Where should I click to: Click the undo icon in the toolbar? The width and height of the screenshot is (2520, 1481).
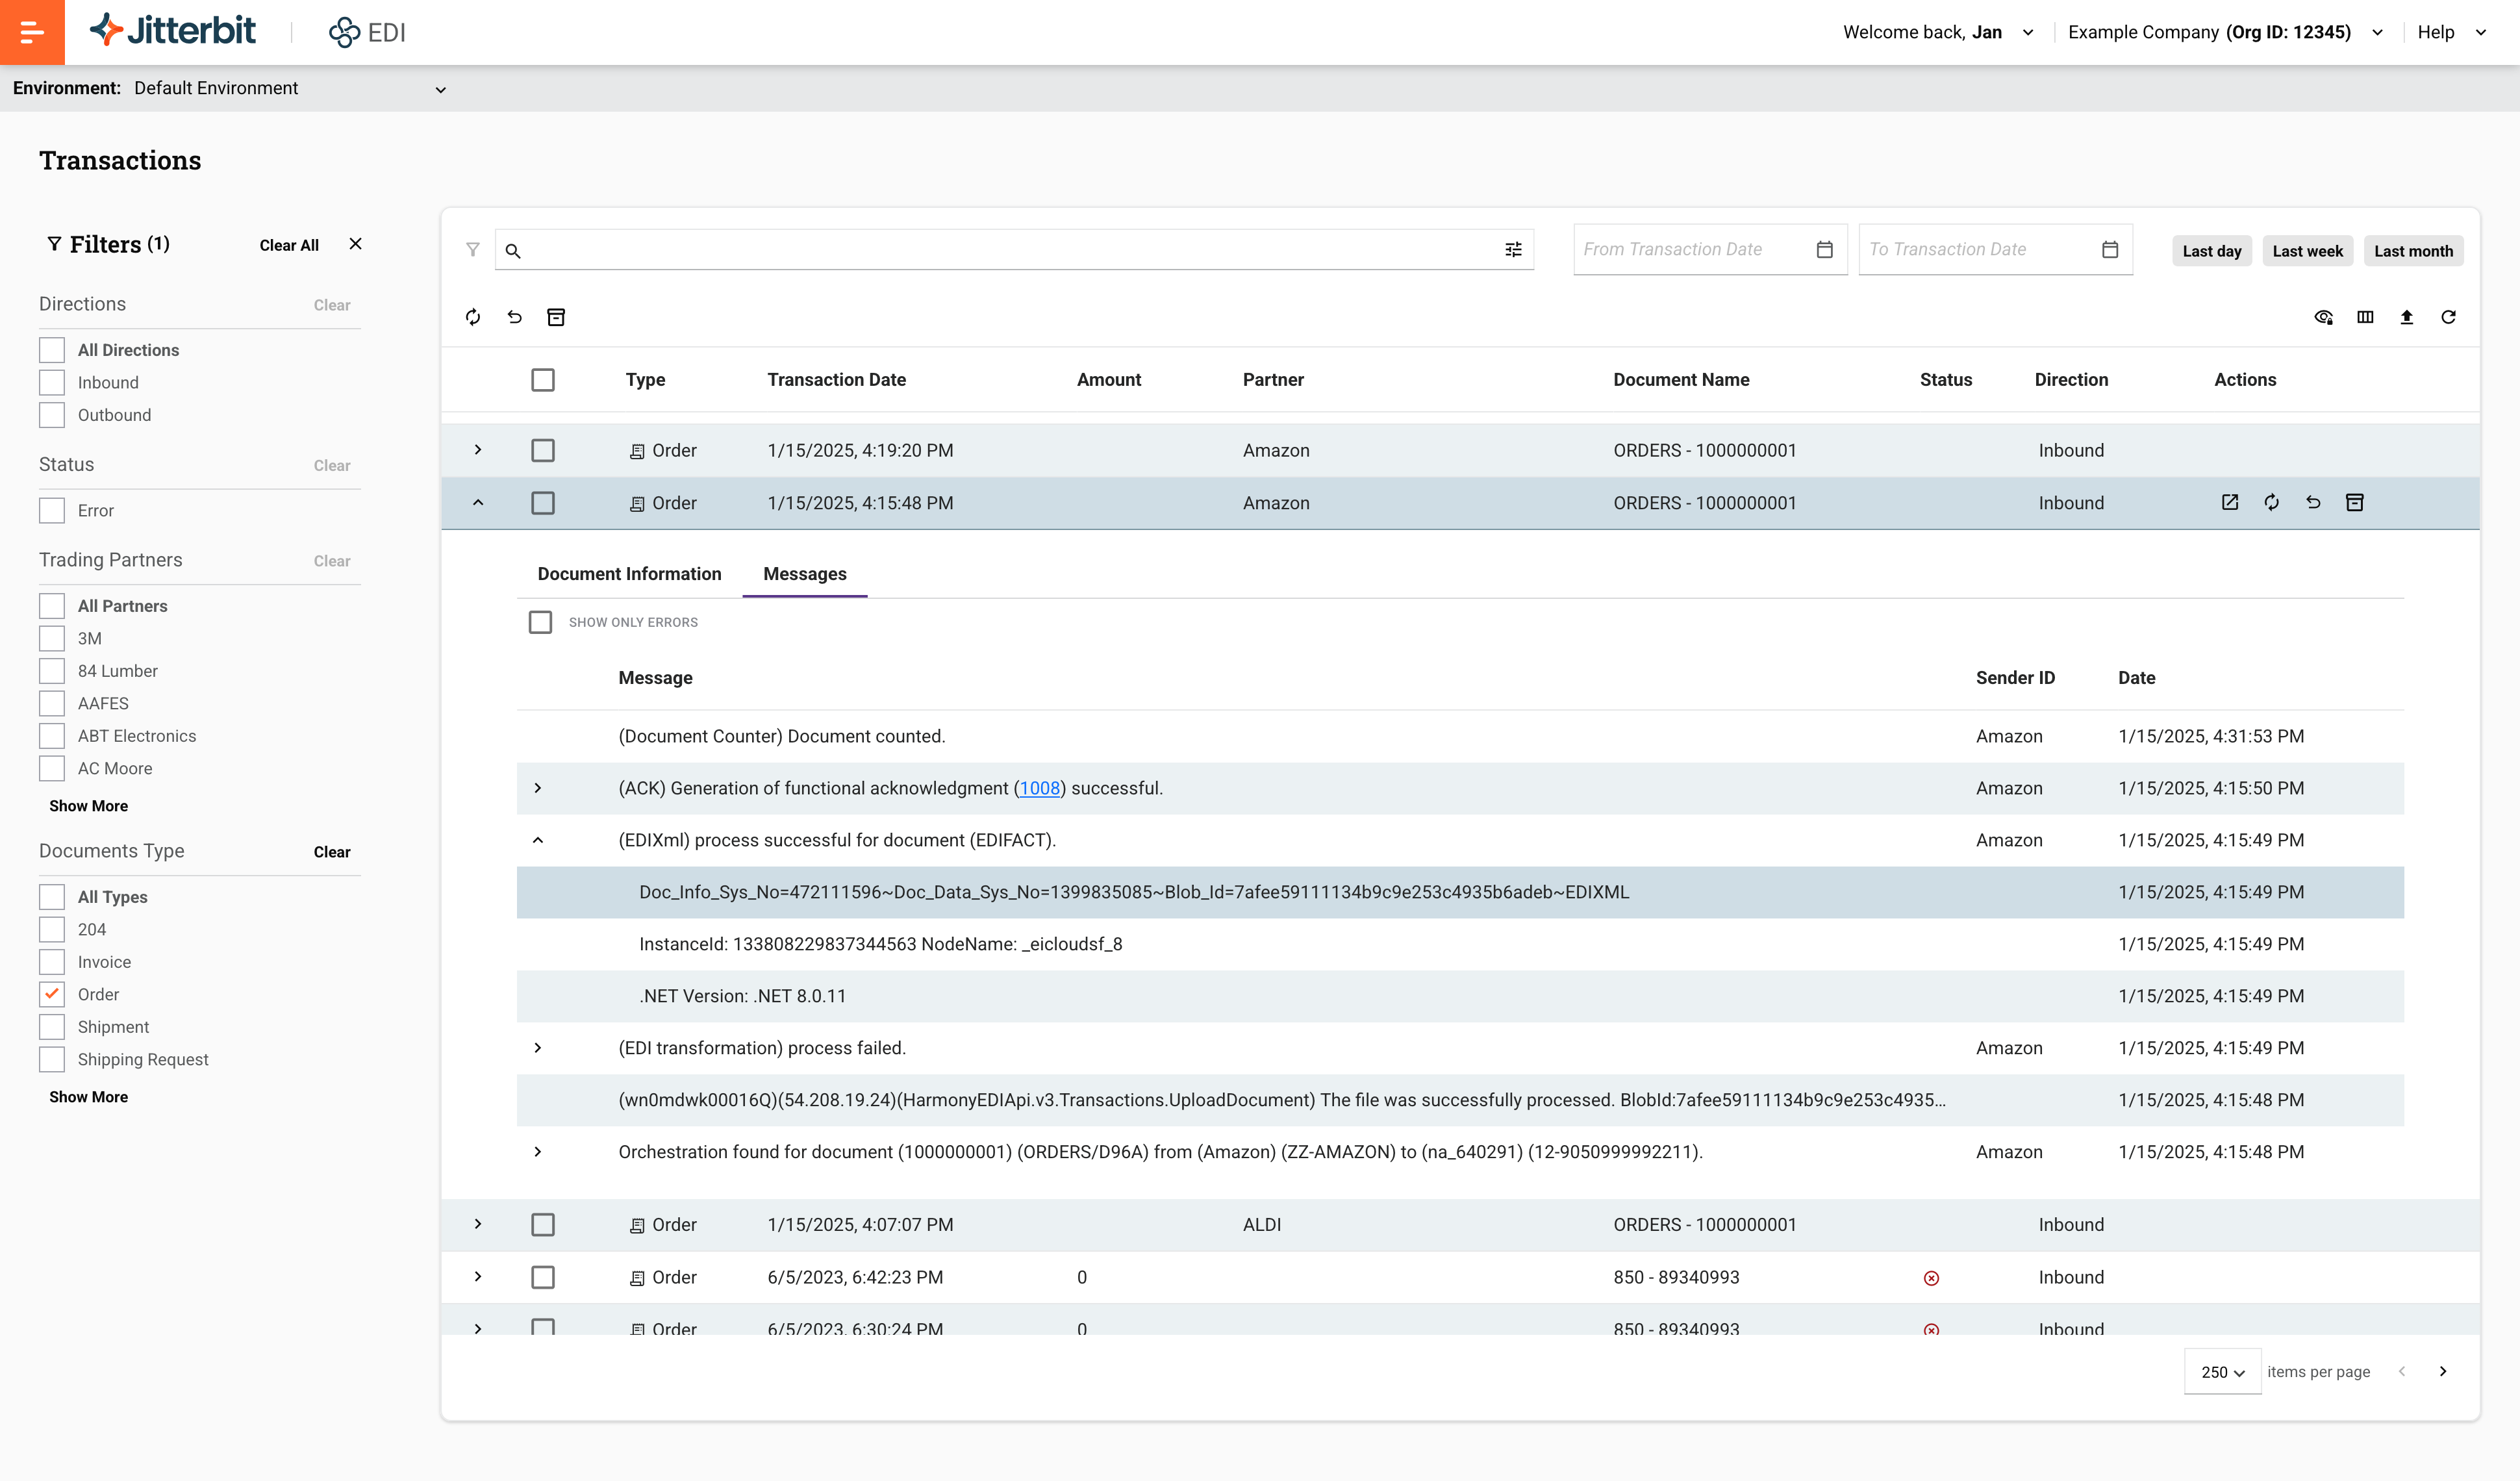tap(515, 317)
